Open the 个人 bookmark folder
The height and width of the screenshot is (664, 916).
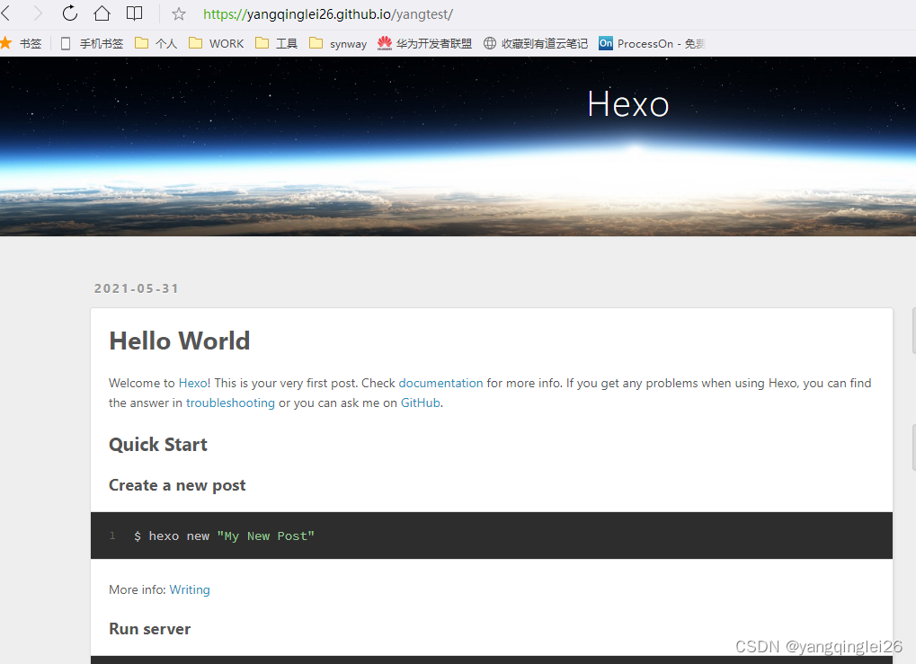[156, 43]
